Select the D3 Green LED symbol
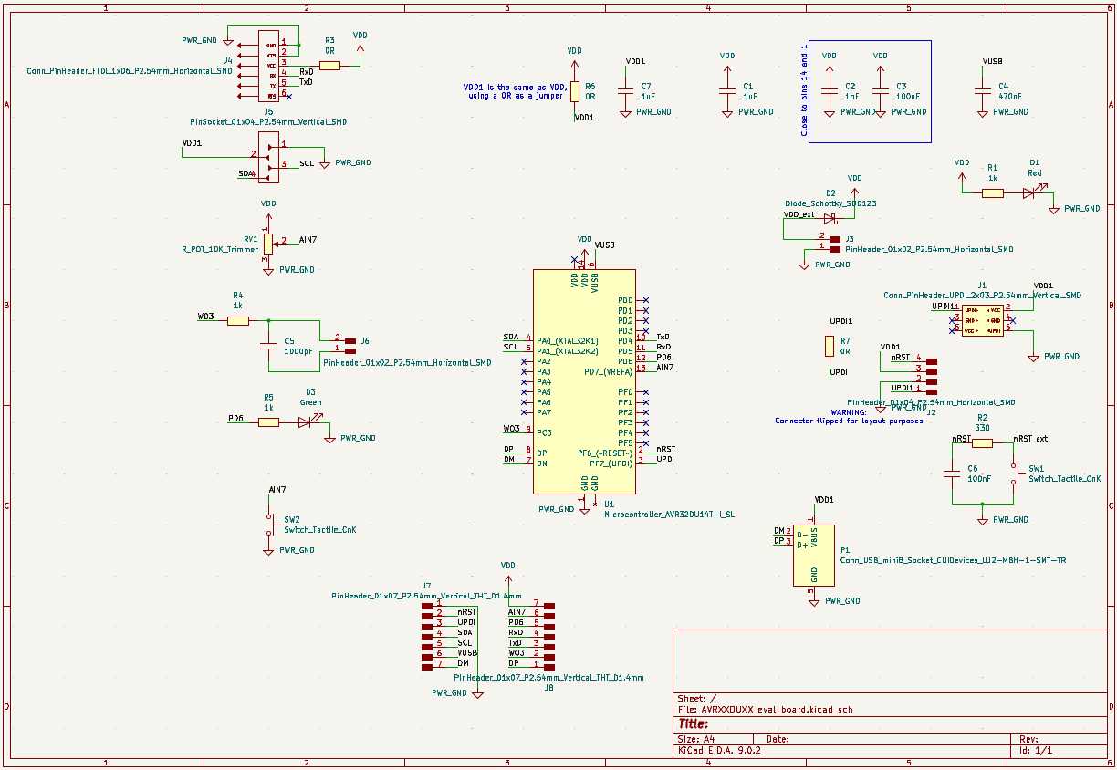This screenshot has height=770, width=1117. [306, 422]
